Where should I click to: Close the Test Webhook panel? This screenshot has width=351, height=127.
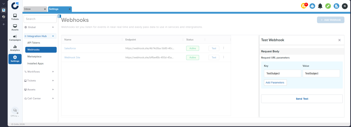click(x=339, y=40)
